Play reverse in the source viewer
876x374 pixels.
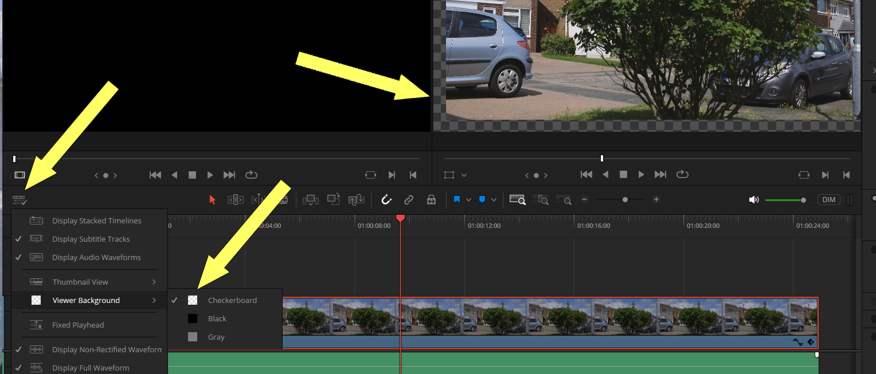tap(174, 175)
